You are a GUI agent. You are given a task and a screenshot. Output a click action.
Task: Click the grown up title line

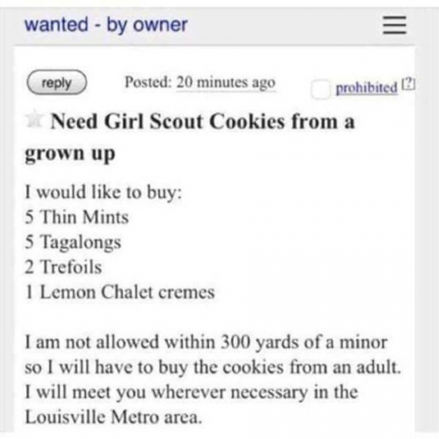(70, 154)
